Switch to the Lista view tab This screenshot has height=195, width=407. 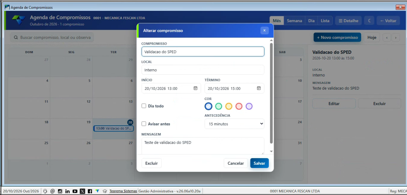tap(325, 21)
